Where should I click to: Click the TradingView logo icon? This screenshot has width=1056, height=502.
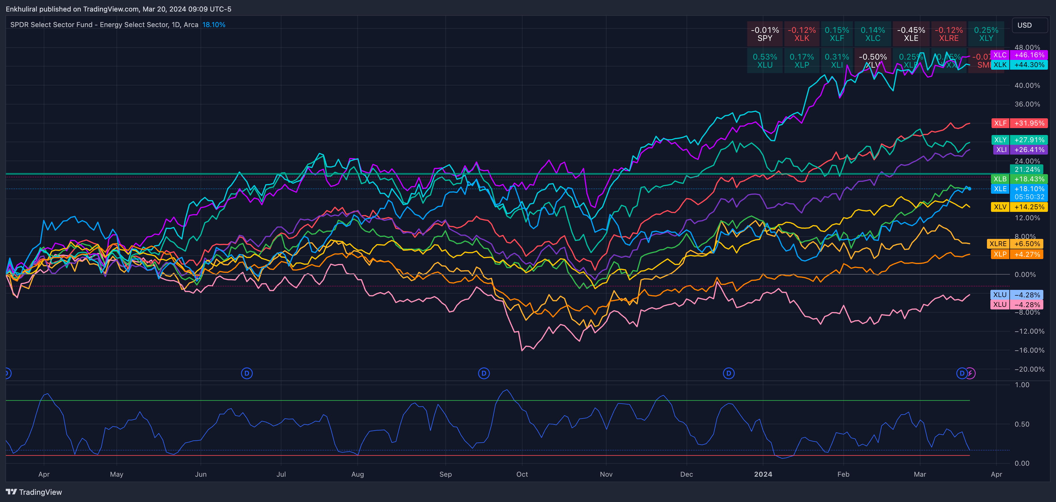12,492
